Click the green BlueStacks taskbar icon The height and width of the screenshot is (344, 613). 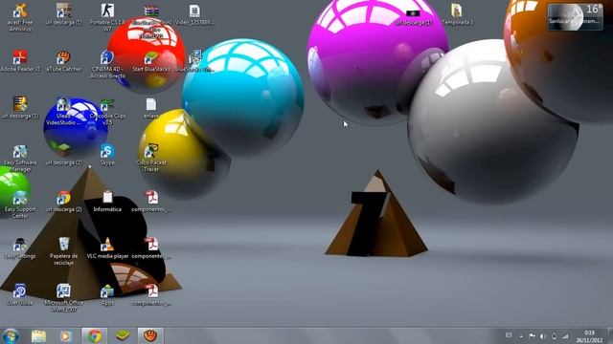123,335
